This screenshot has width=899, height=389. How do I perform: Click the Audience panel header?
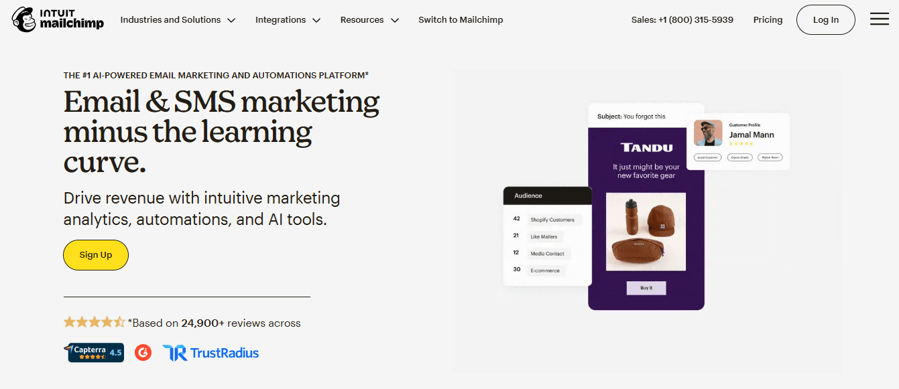tap(548, 196)
